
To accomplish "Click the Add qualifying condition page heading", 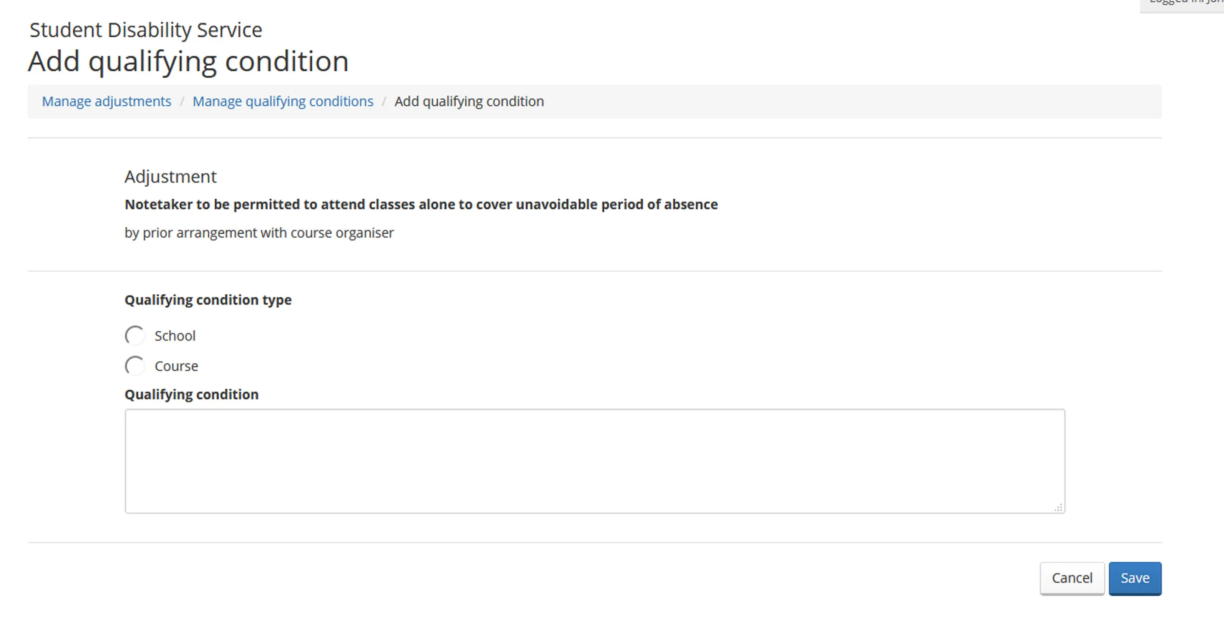I will click(188, 61).
